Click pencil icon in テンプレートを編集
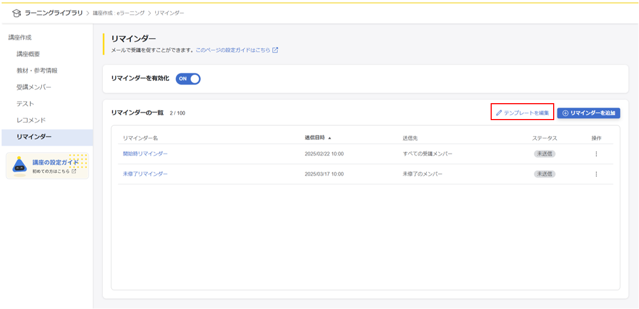The image size is (639, 309). 499,113
